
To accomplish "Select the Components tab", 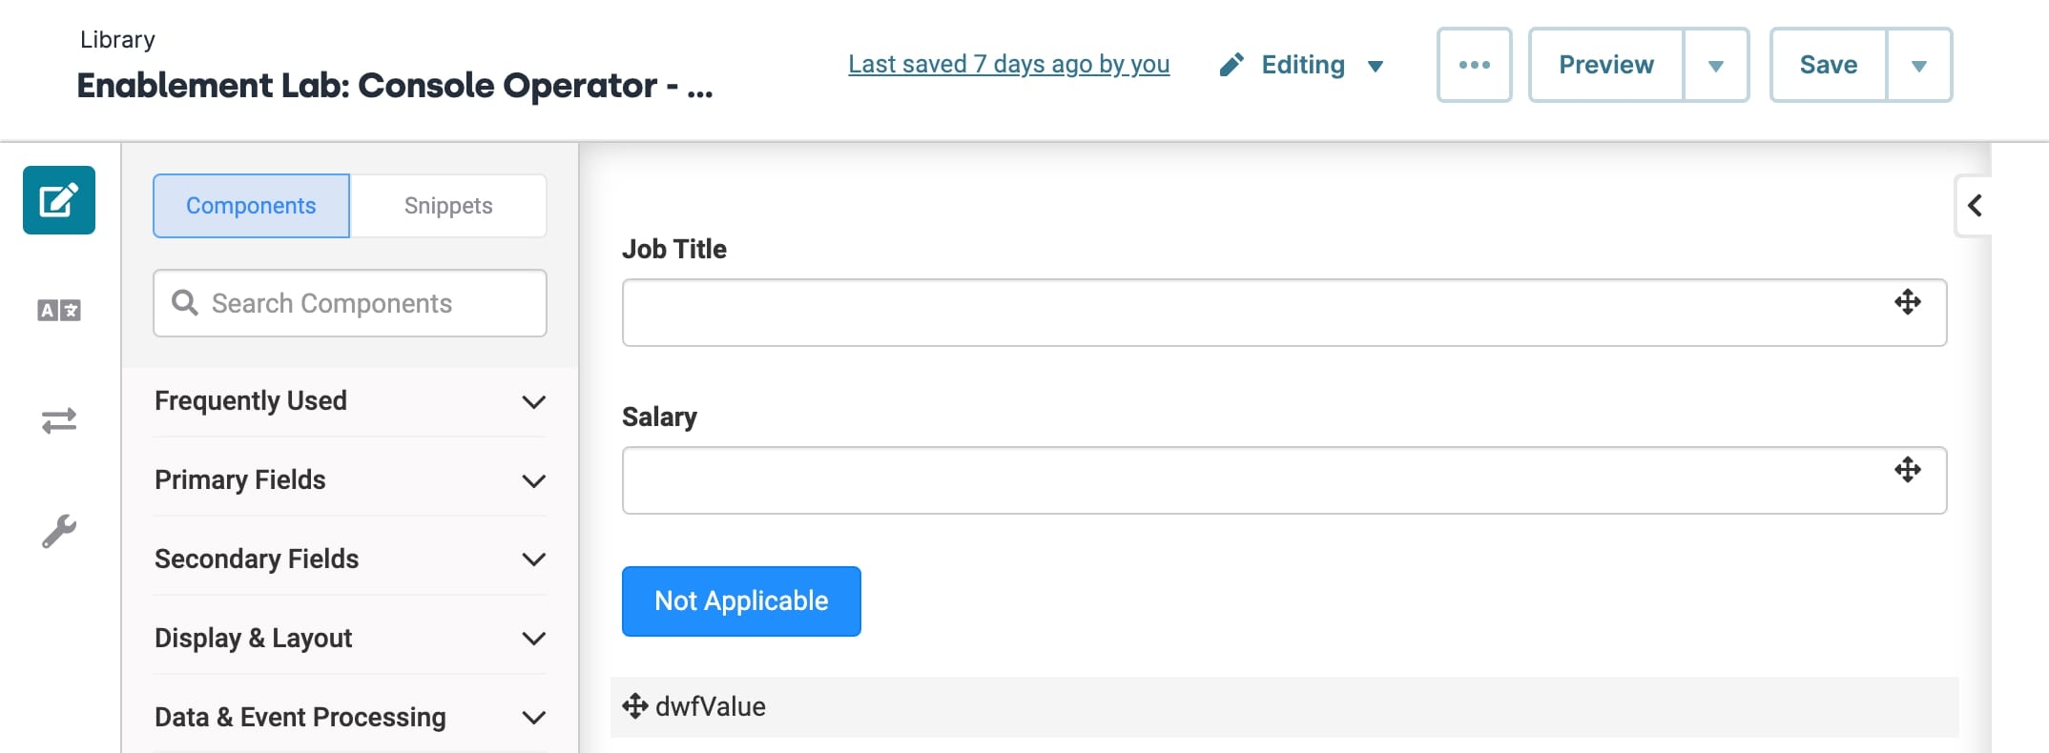I will tap(251, 206).
